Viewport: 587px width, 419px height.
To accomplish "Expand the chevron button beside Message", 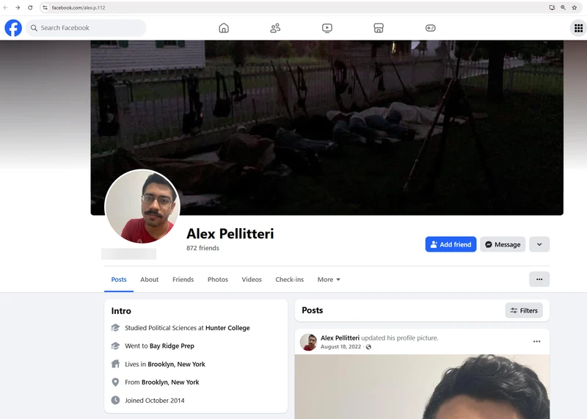I will 539,244.
